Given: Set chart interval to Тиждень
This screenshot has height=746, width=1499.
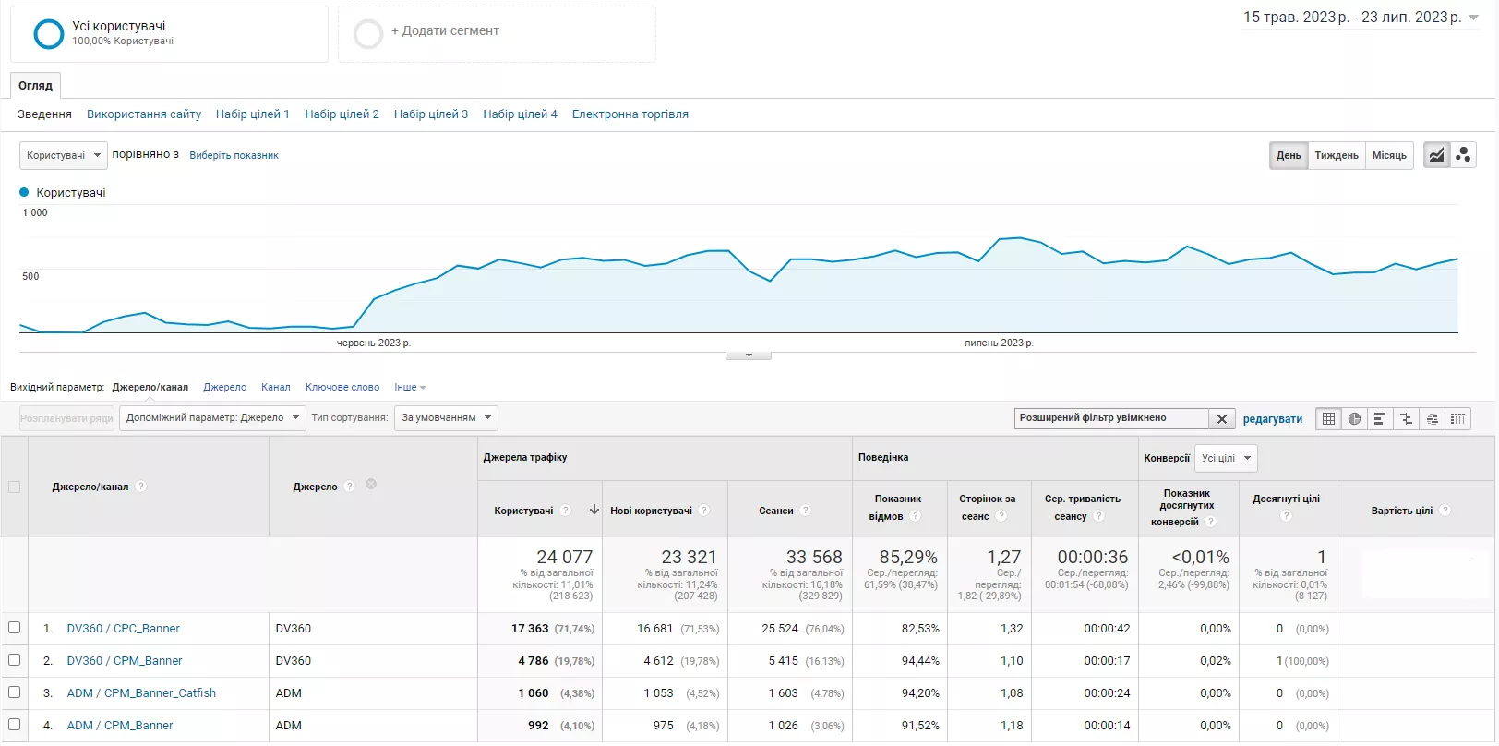Looking at the screenshot, I should coord(1337,155).
